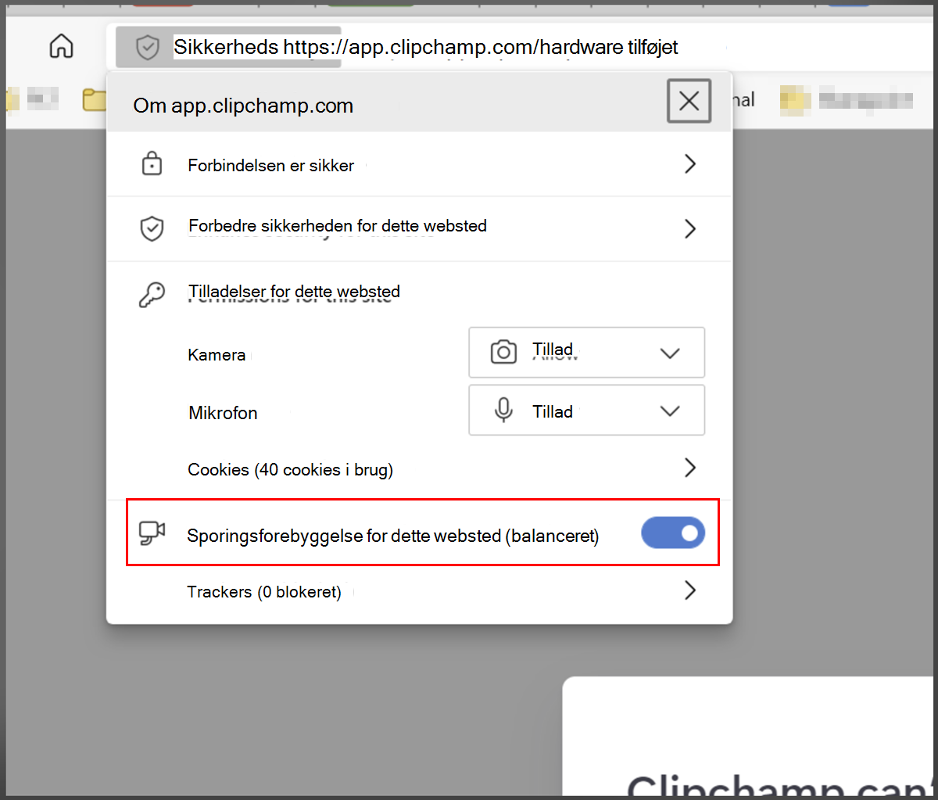Expand the Cookies row chevron
This screenshot has width=938, height=800.
pyautogui.click(x=689, y=468)
